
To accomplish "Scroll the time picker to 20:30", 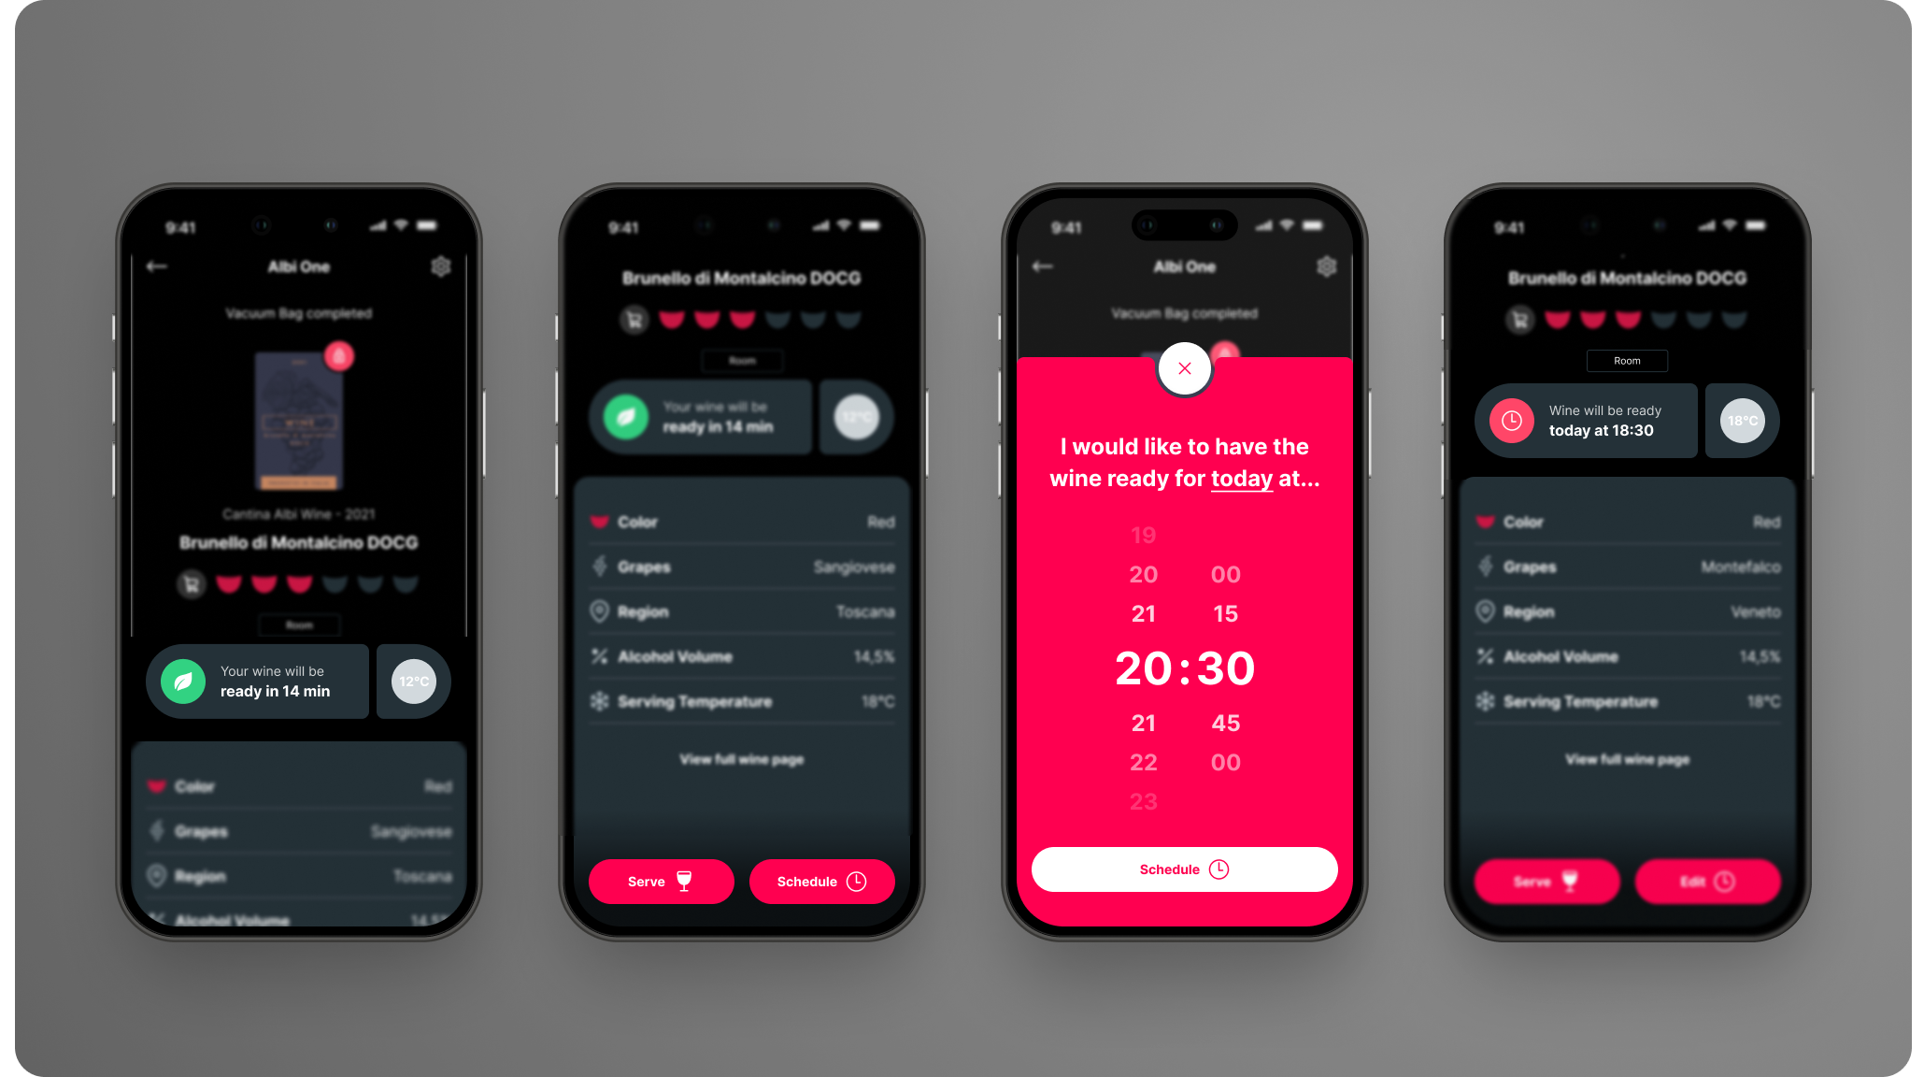I will 1184,668.
